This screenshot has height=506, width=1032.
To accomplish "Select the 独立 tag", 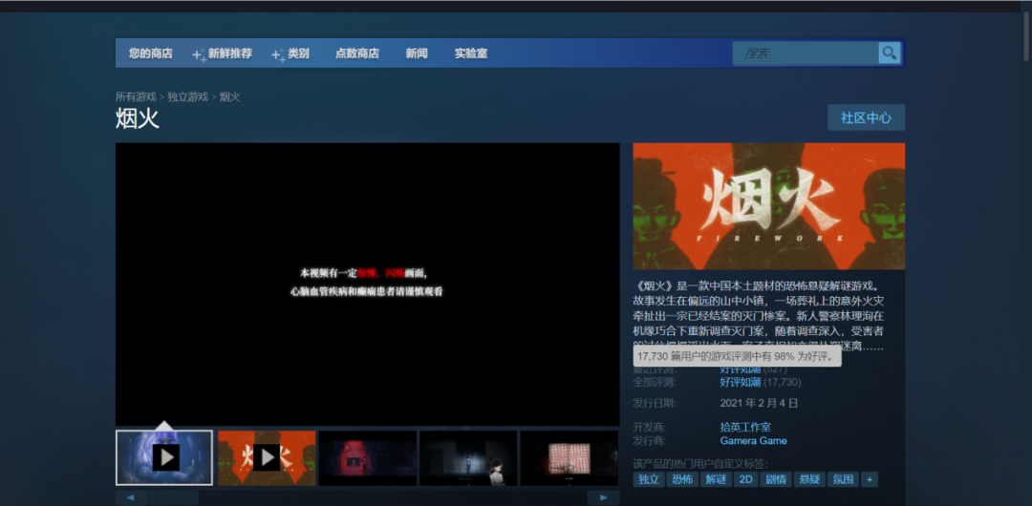I will pyautogui.click(x=649, y=479).
